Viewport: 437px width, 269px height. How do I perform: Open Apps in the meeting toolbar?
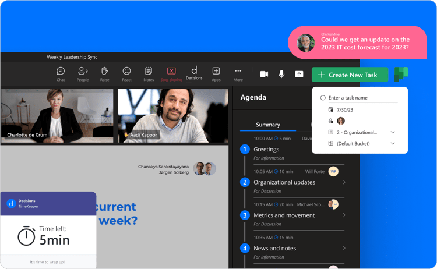coord(216,74)
